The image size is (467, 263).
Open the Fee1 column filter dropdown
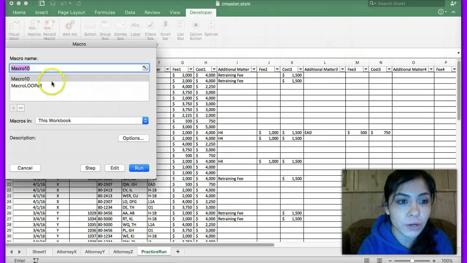pos(190,69)
